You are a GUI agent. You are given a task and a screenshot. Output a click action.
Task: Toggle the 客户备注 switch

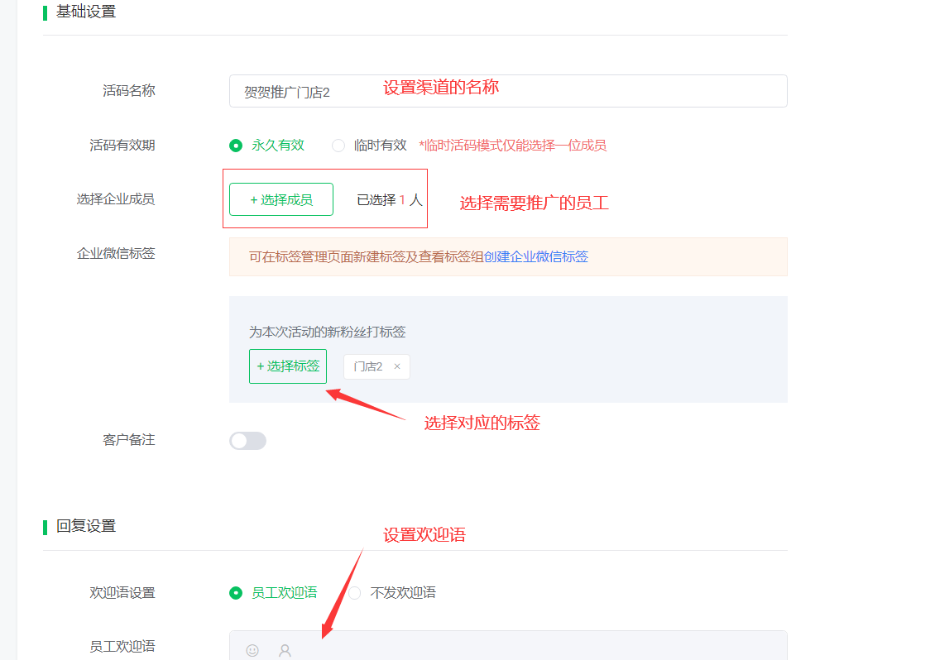point(247,441)
